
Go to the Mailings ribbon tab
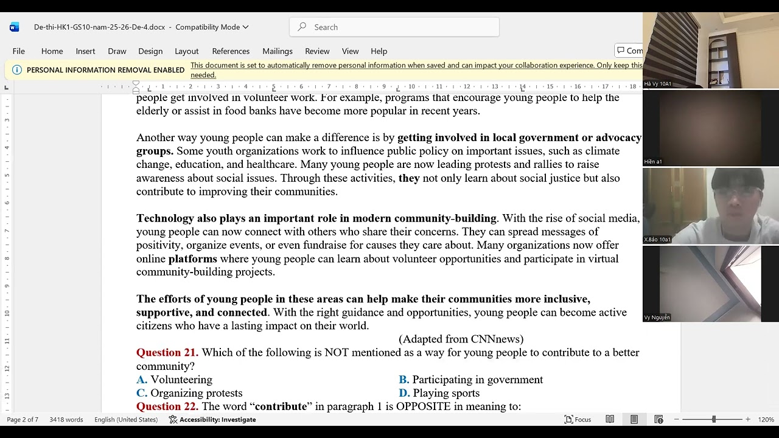278,51
